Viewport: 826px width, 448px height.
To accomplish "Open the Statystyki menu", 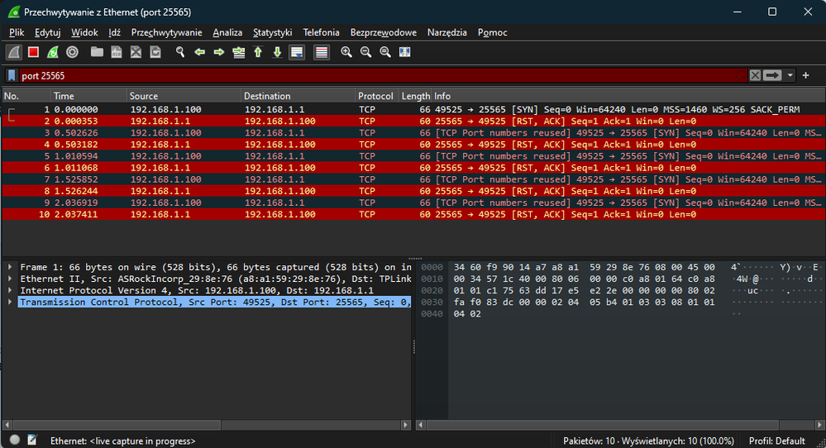I will tap(272, 32).
